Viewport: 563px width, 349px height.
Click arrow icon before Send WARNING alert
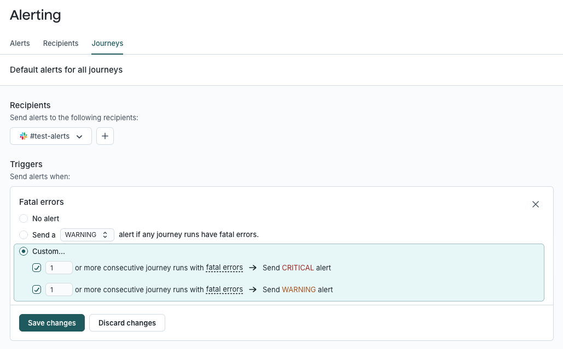click(x=253, y=289)
